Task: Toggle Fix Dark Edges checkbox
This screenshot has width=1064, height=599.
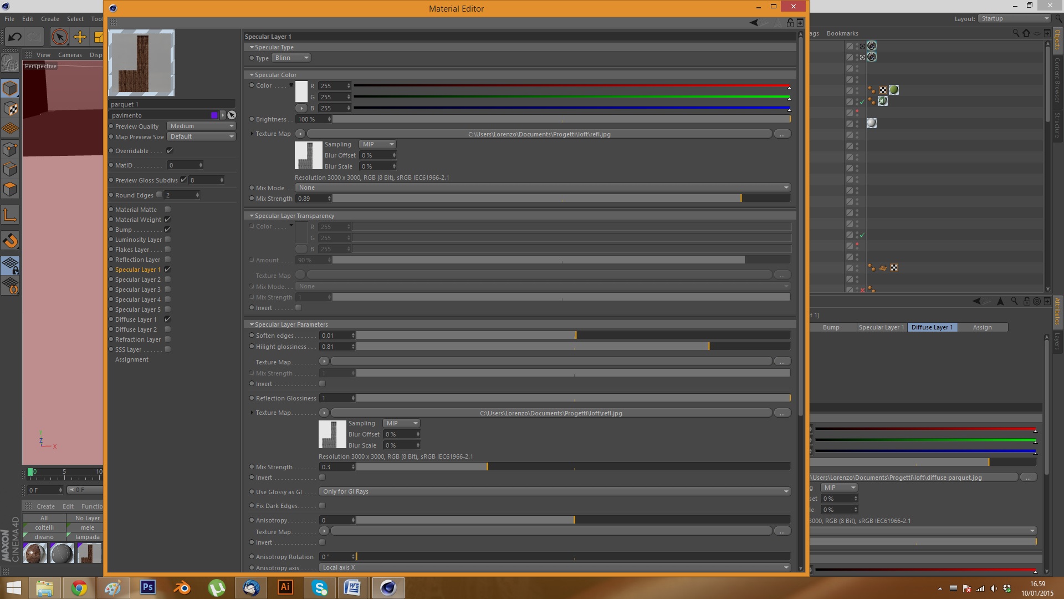Action: [322, 506]
